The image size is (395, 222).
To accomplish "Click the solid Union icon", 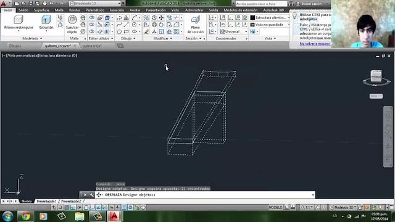I will [92, 18].
